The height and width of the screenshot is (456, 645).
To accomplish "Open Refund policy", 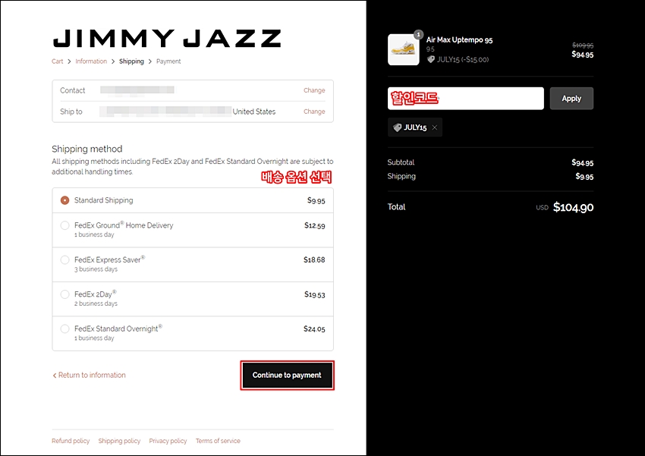I will point(71,441).
